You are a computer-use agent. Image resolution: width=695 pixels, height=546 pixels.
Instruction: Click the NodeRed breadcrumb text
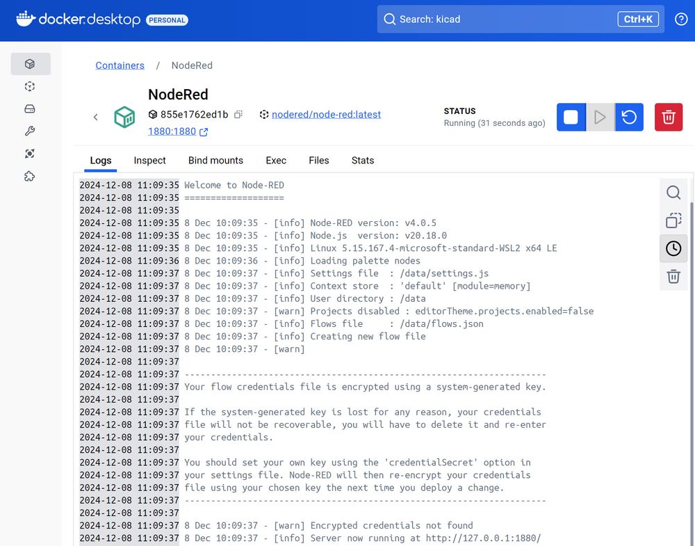(192, 65)
